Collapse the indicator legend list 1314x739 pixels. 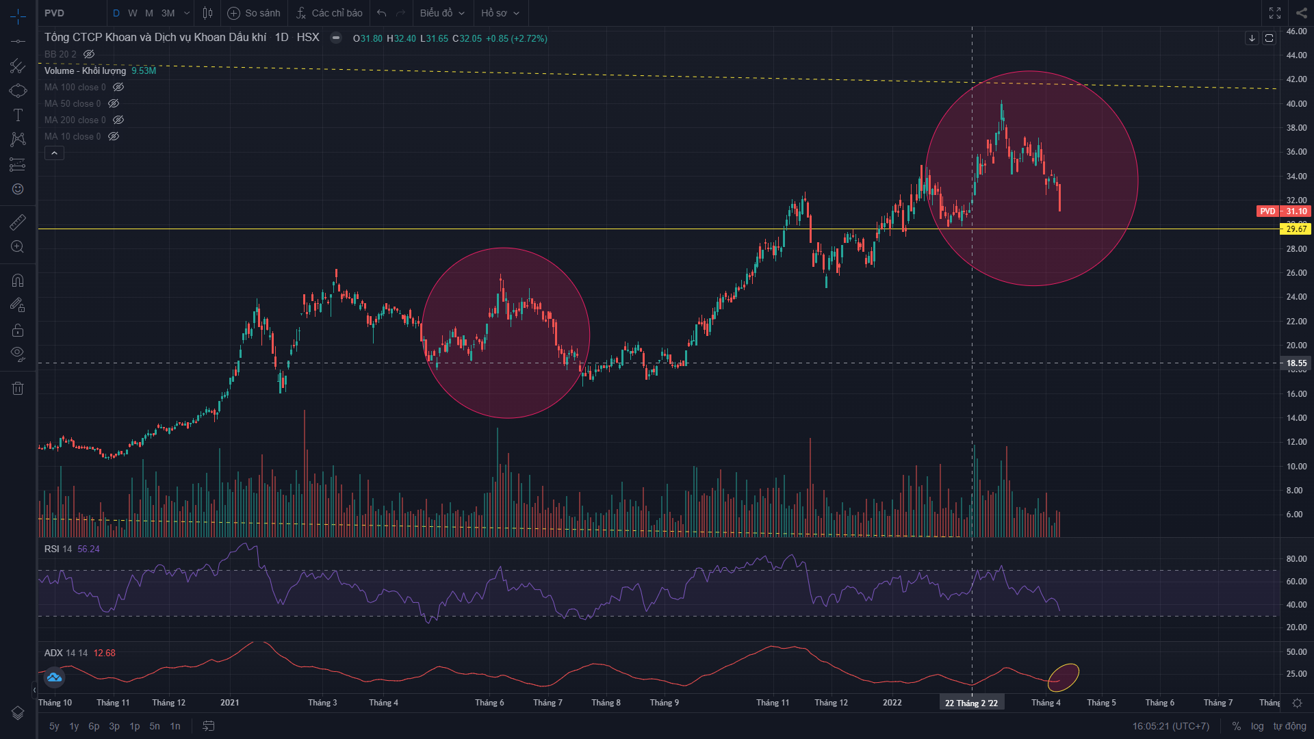(54, 153)
